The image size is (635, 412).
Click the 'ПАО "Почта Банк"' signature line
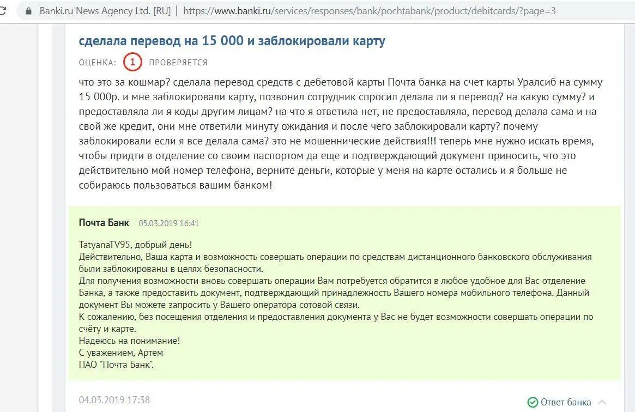pos(116,365)
